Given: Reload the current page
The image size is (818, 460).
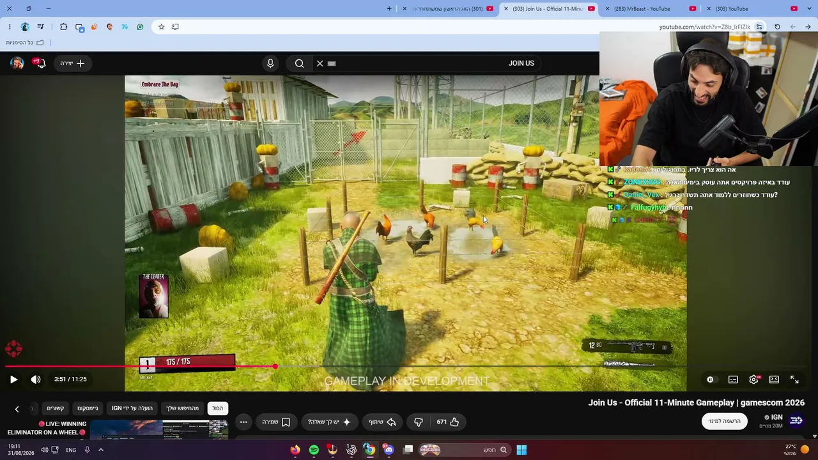Looking at the screenshot, I should point(777,27).
